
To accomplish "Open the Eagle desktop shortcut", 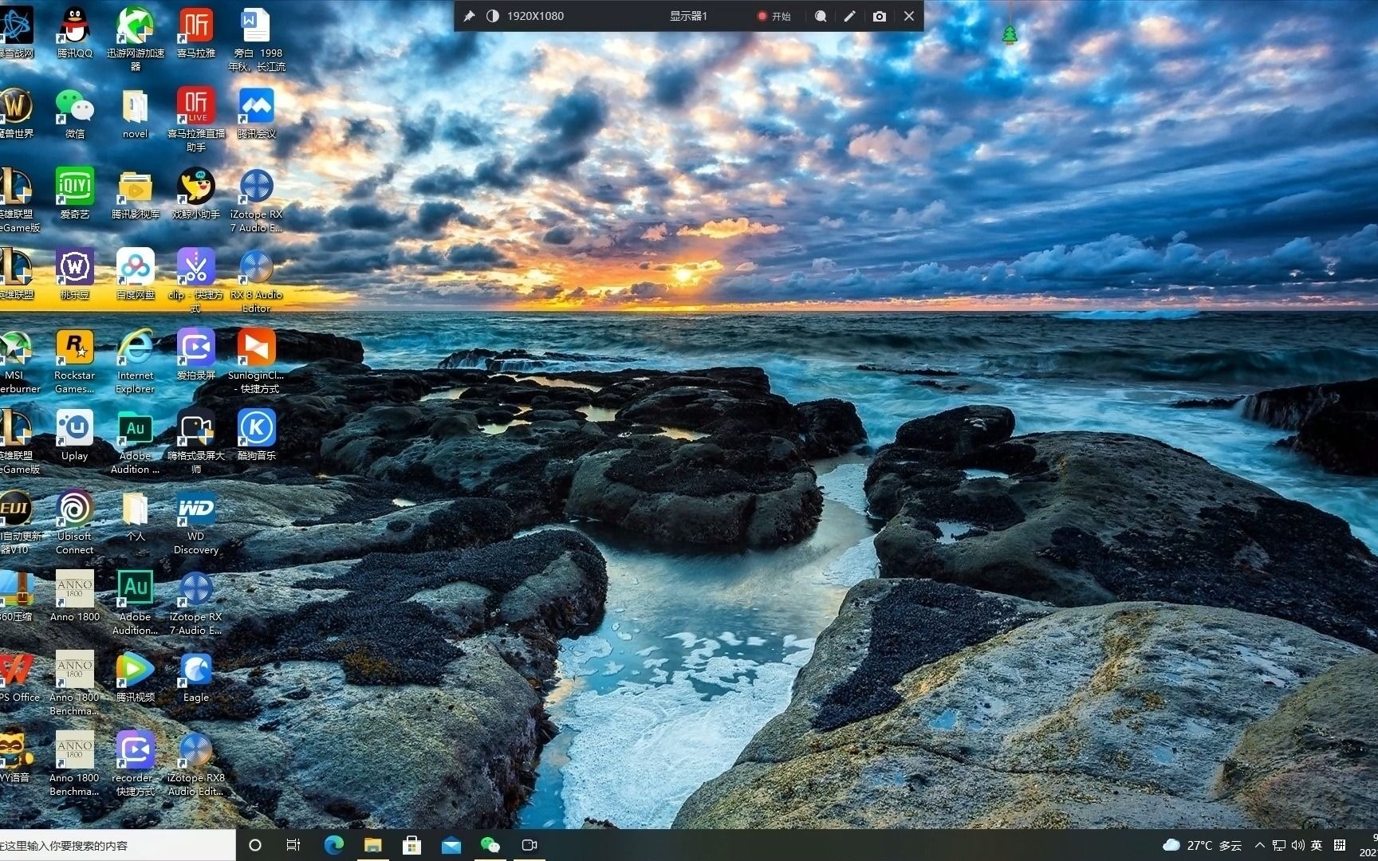I will pyautogui.click(x=196, y=676).
